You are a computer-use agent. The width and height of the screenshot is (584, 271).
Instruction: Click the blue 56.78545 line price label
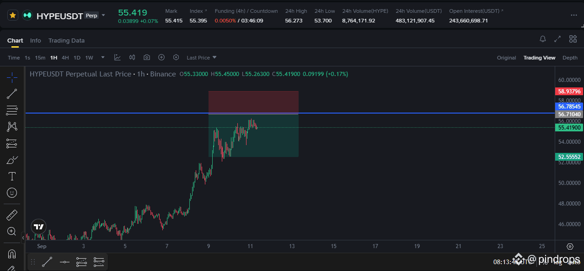pos(569,107)
